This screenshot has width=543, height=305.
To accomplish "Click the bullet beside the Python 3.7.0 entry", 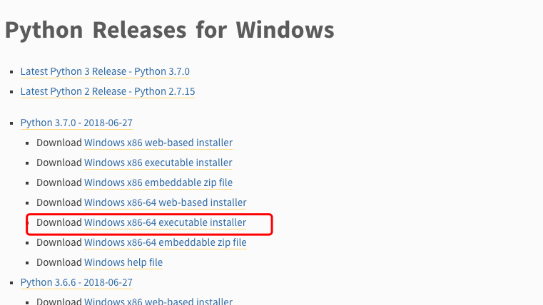I will click(12, 123).
